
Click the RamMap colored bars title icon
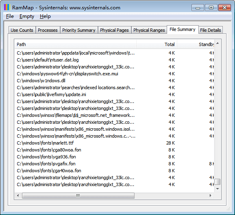pyautogui.click(x=7, y=7)
